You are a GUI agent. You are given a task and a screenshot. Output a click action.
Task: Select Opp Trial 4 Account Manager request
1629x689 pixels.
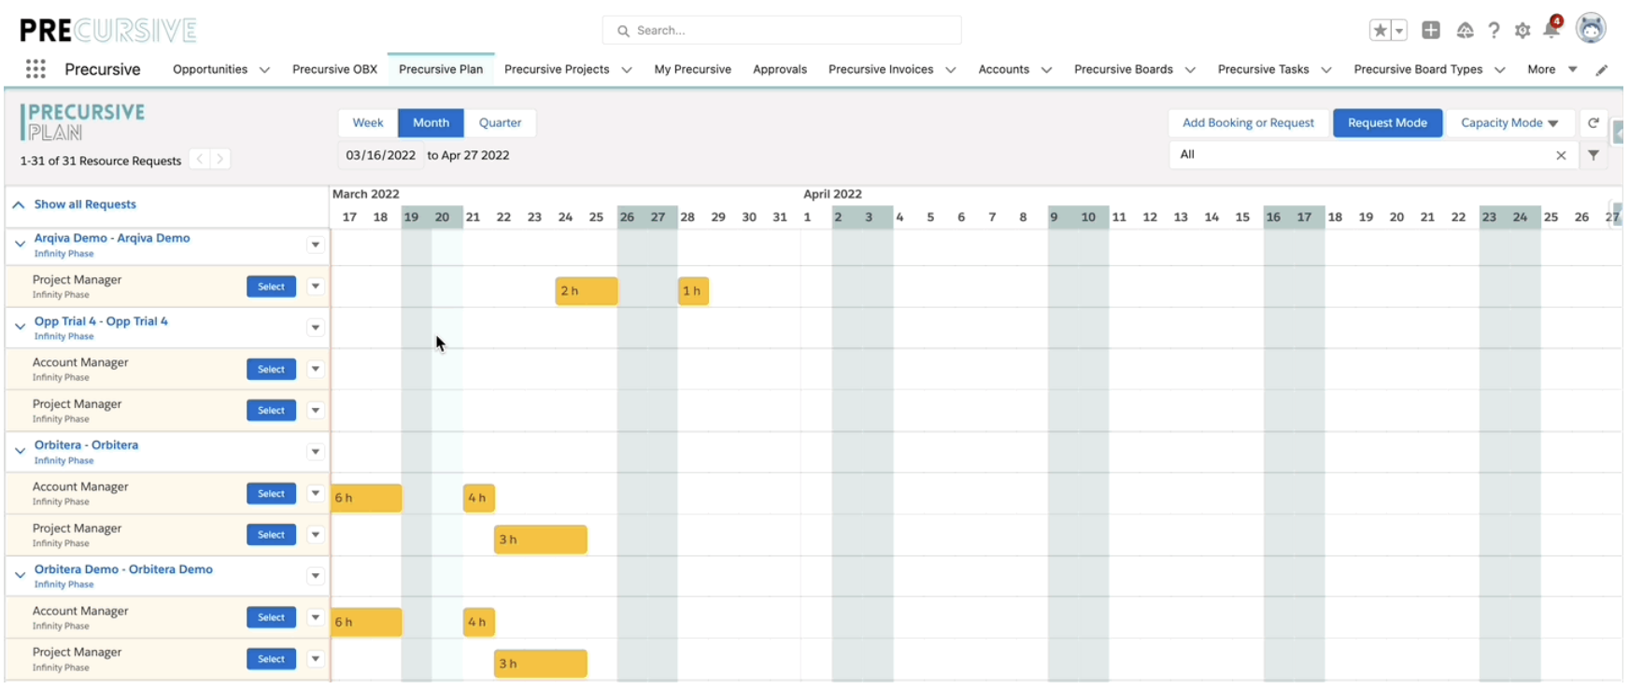[x=271, y=370]
